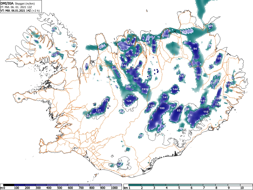
Task: Click the 241 visibility value on the map
Action: 210,26
